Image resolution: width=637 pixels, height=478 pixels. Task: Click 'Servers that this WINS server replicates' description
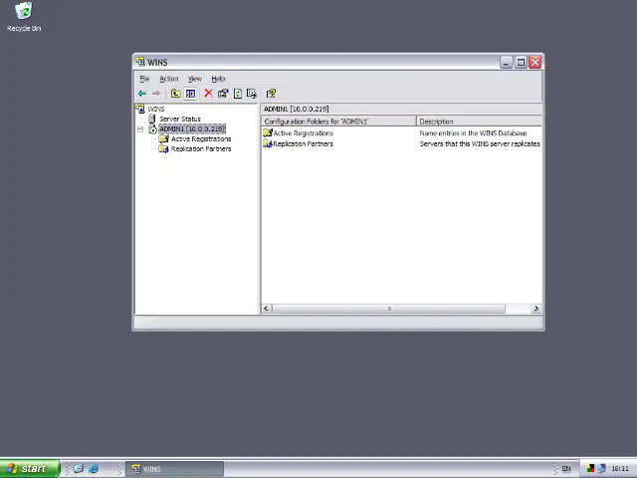[x=480, y=143]
